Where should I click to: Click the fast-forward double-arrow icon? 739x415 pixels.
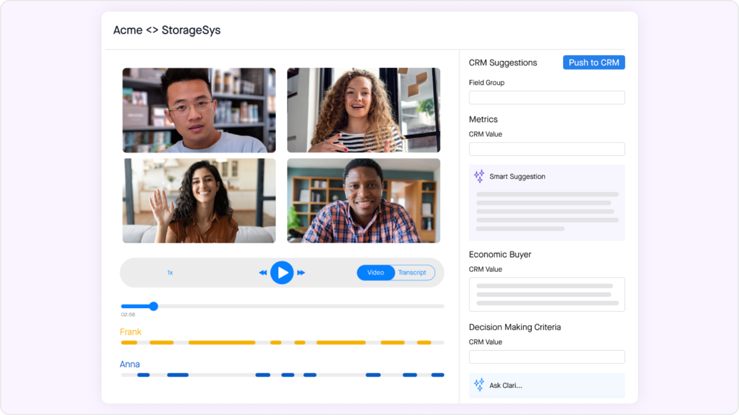click(301, 273)
